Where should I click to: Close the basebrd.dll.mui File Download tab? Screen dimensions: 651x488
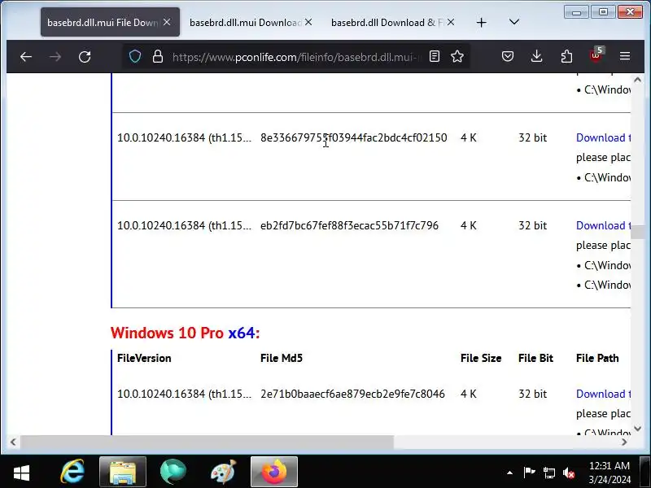click(167, 22)
